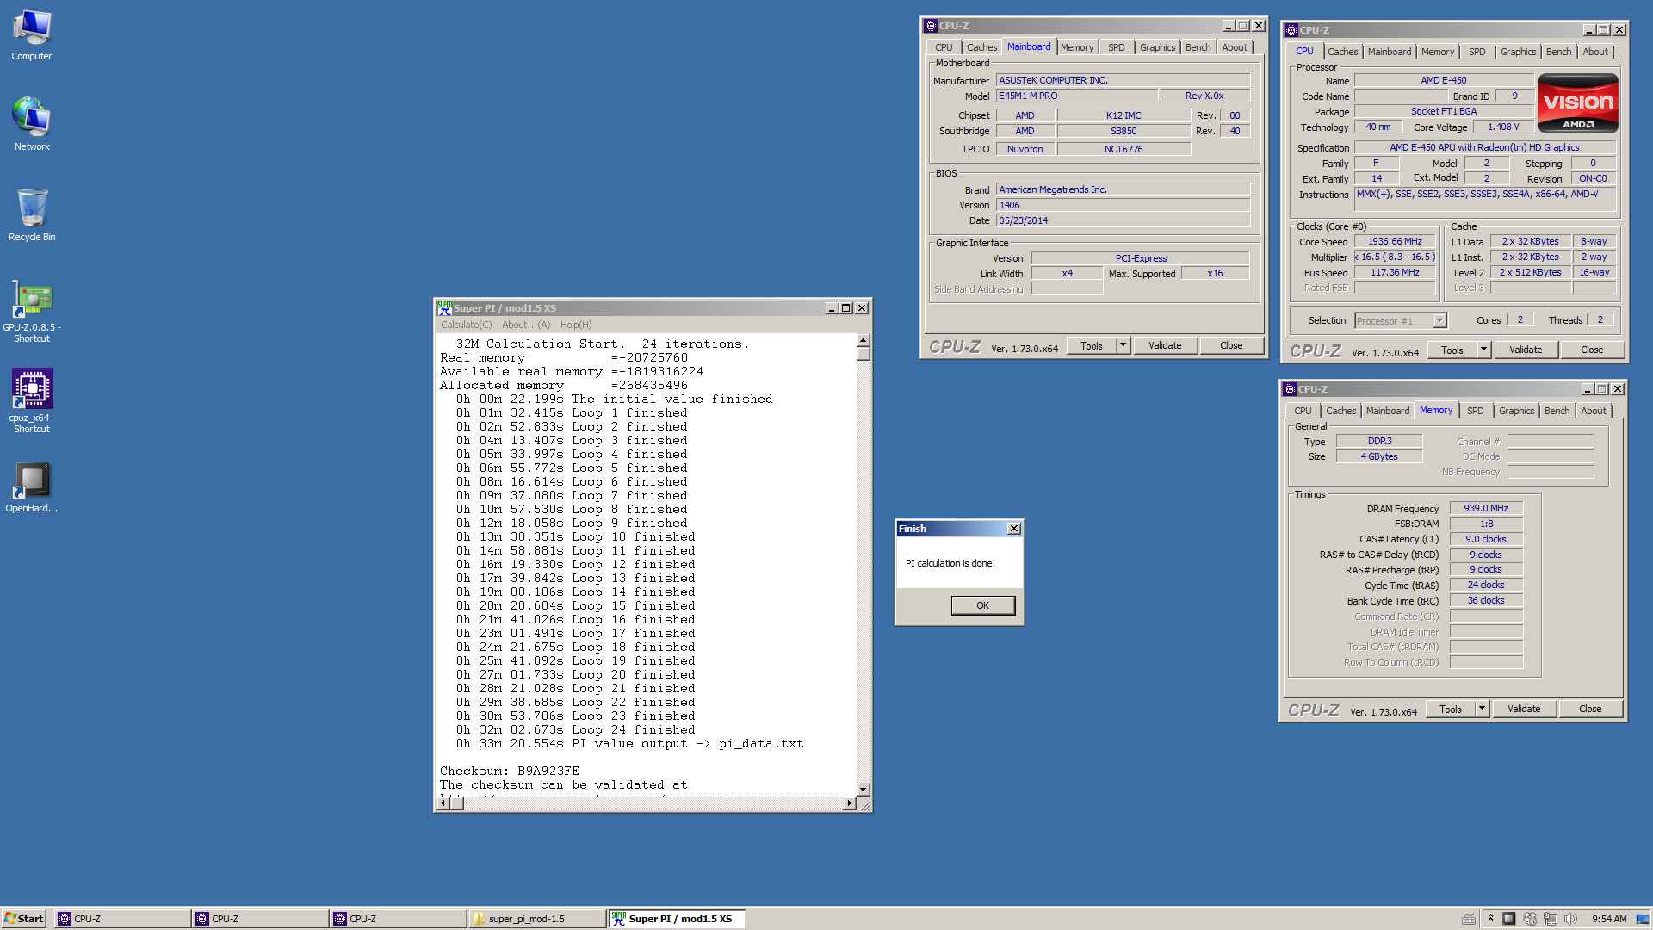Open SPD tab in Mainboard CPU-Z window
Viewport: 1653px width, 930px height.
click(x=1116, y=47)
